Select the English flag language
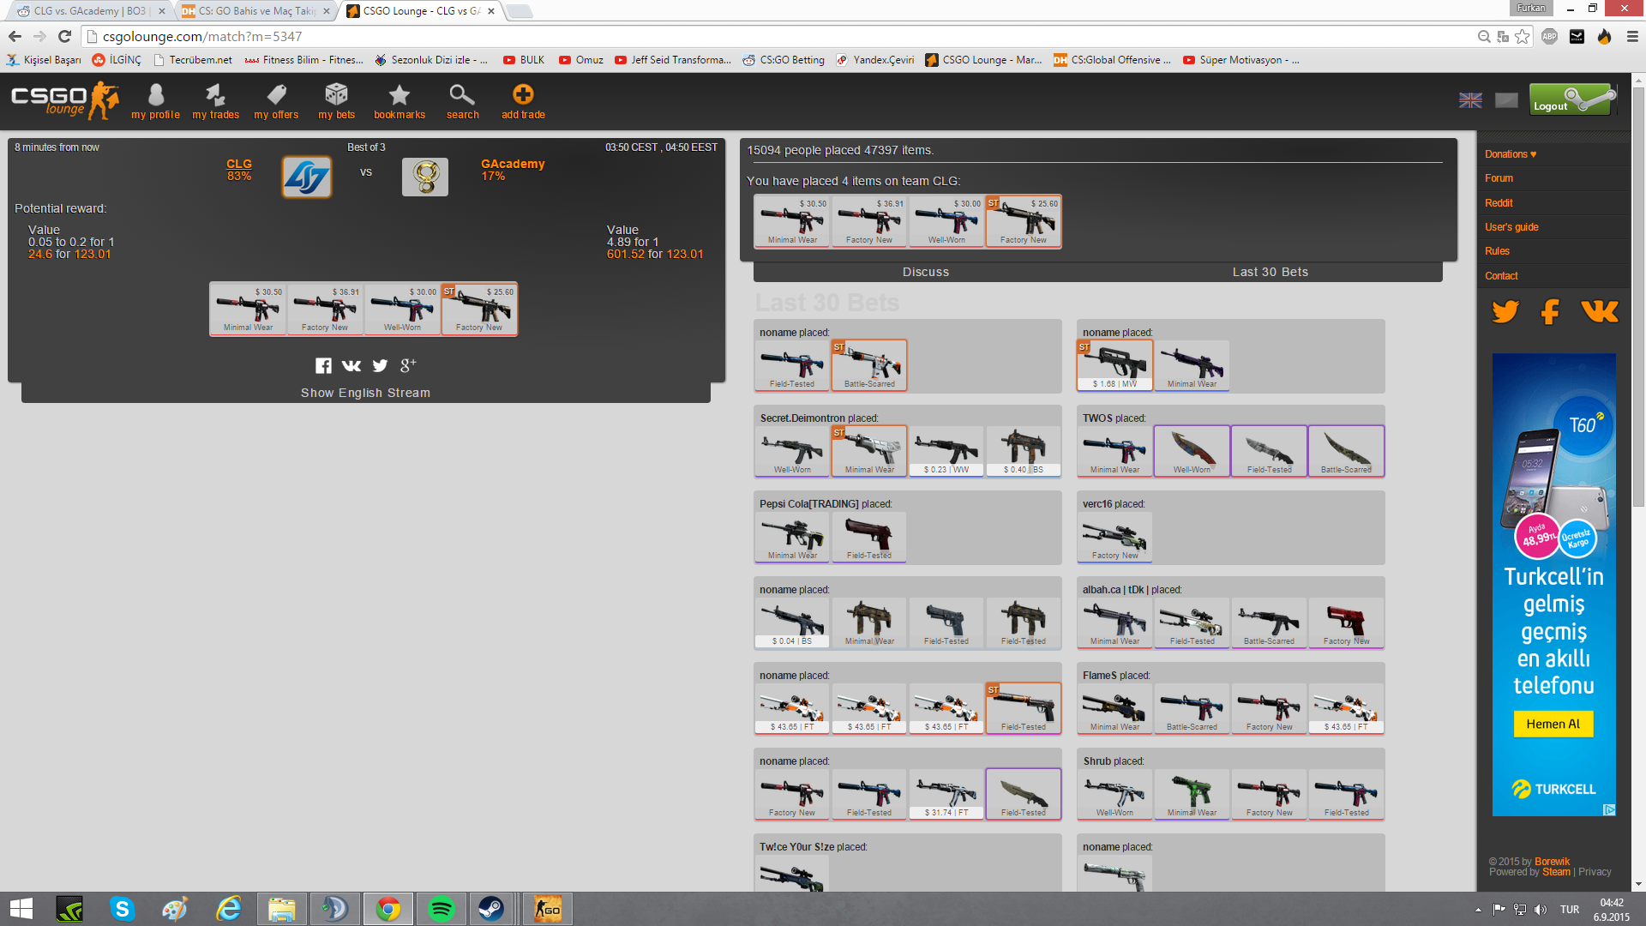1646x926 pixels. tap(1470, 100)
